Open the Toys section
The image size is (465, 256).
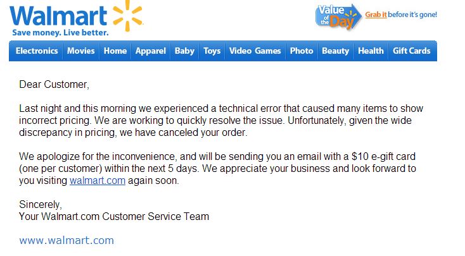pyautogui.click(x=212, y=51)
